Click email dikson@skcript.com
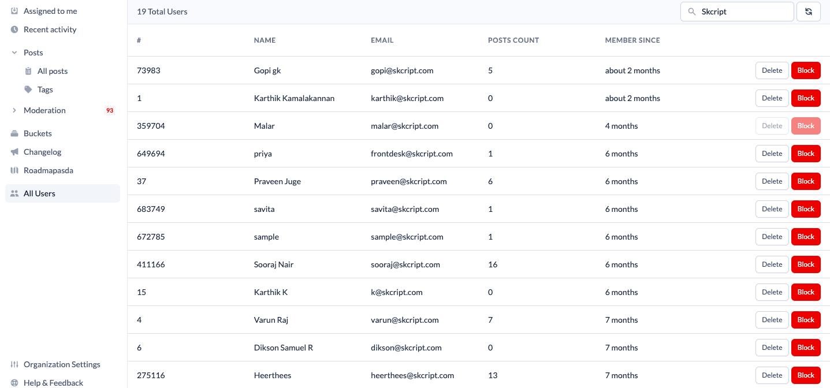Image resolution: width=830 pixels, height=388 pixels. coord(406,348)
